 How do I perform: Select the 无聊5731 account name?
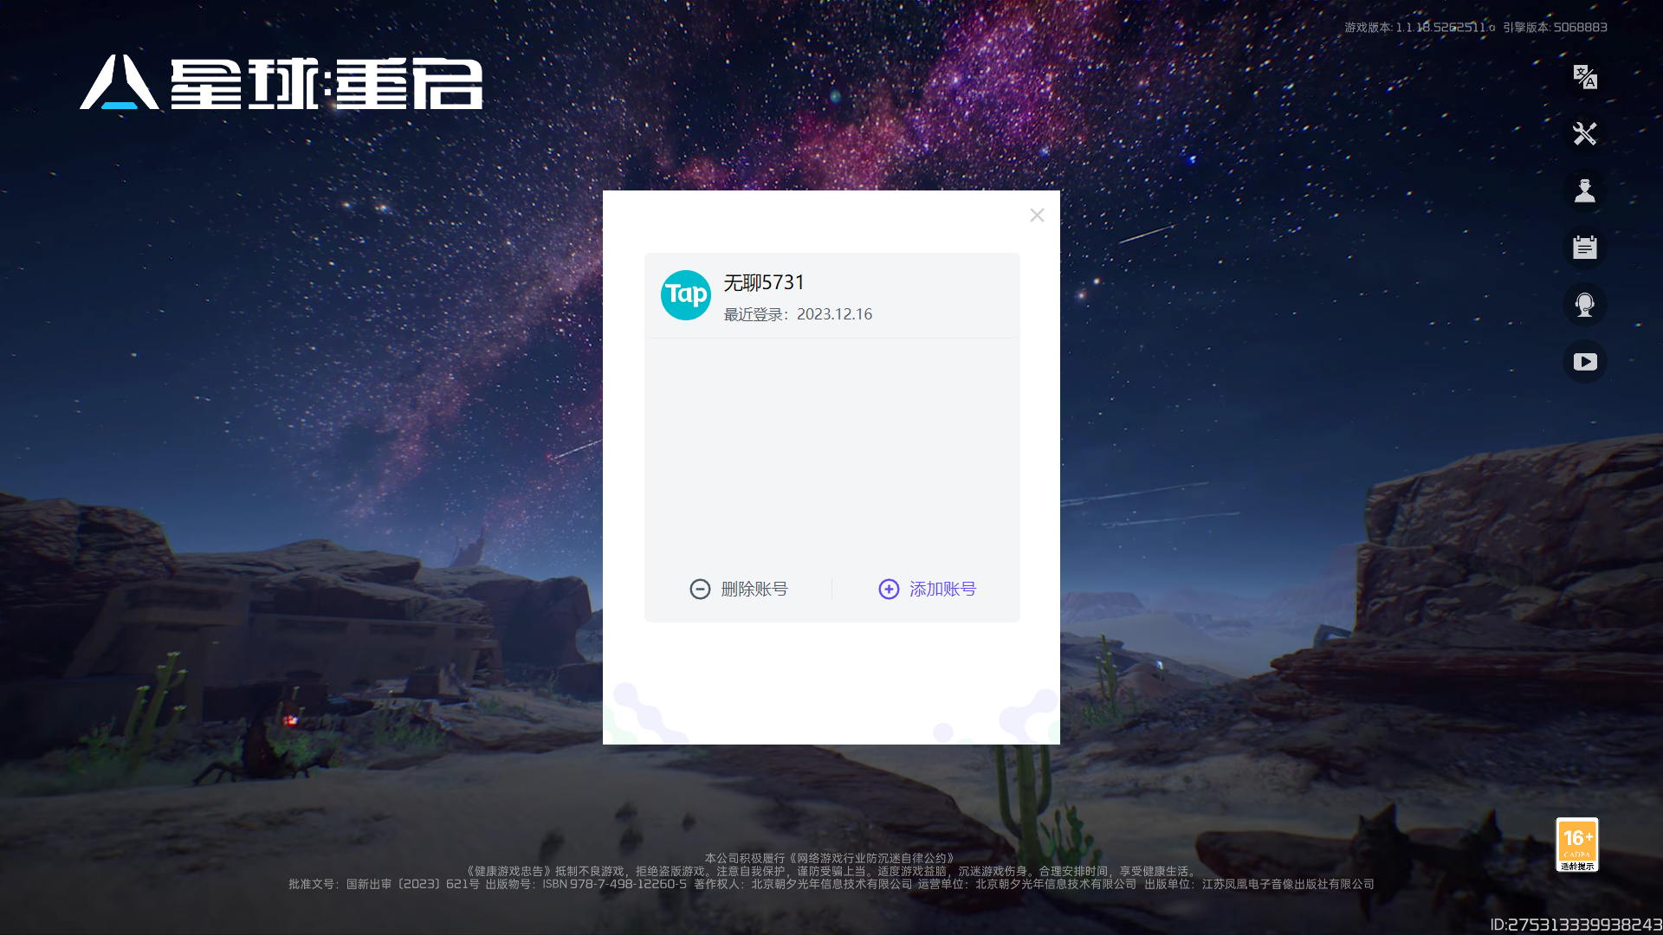tap(764, 282)
